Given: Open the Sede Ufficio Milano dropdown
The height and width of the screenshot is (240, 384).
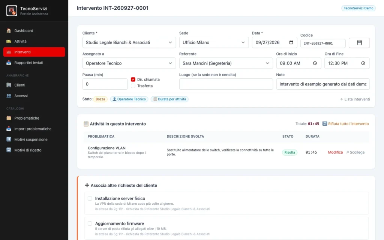Looking at the screenshot, I should click(214, 42).
